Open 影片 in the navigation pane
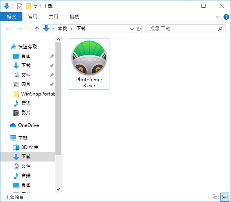Image resolution: width=231 pixels, height=202 pixels. point(26,113)
